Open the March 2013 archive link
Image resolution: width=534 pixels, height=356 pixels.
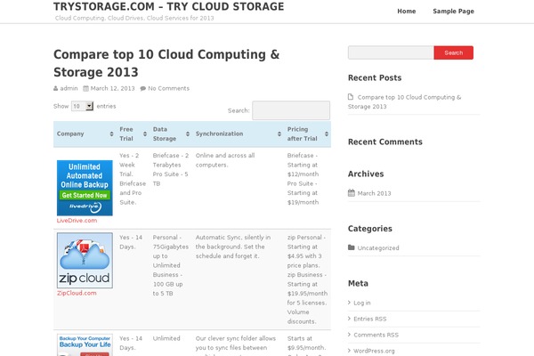pyautogui.click(x=374, y=193)
